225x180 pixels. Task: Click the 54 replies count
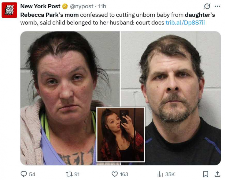click(32, 174)
